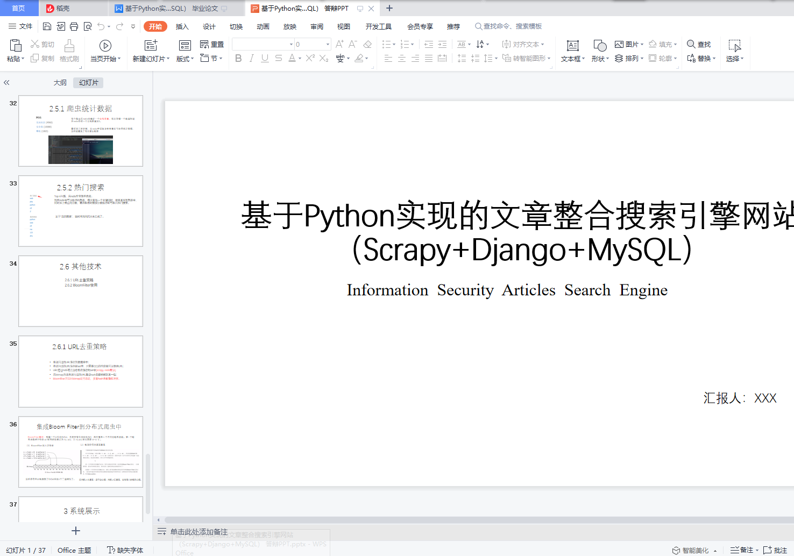794x556 pixels.
Task: Toggle Strikethrough formatting
Action: [x=278, y=58]
